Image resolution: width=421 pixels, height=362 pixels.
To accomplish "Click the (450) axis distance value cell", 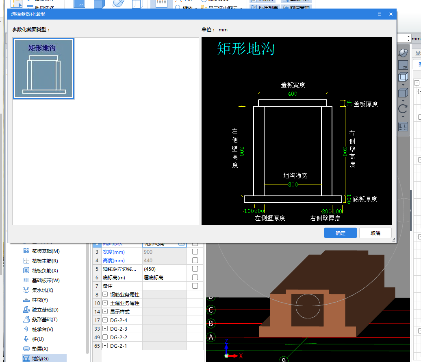I will 164,269.
